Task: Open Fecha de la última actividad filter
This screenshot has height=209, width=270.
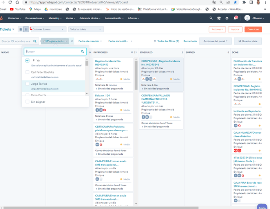Action: point(120,41)
